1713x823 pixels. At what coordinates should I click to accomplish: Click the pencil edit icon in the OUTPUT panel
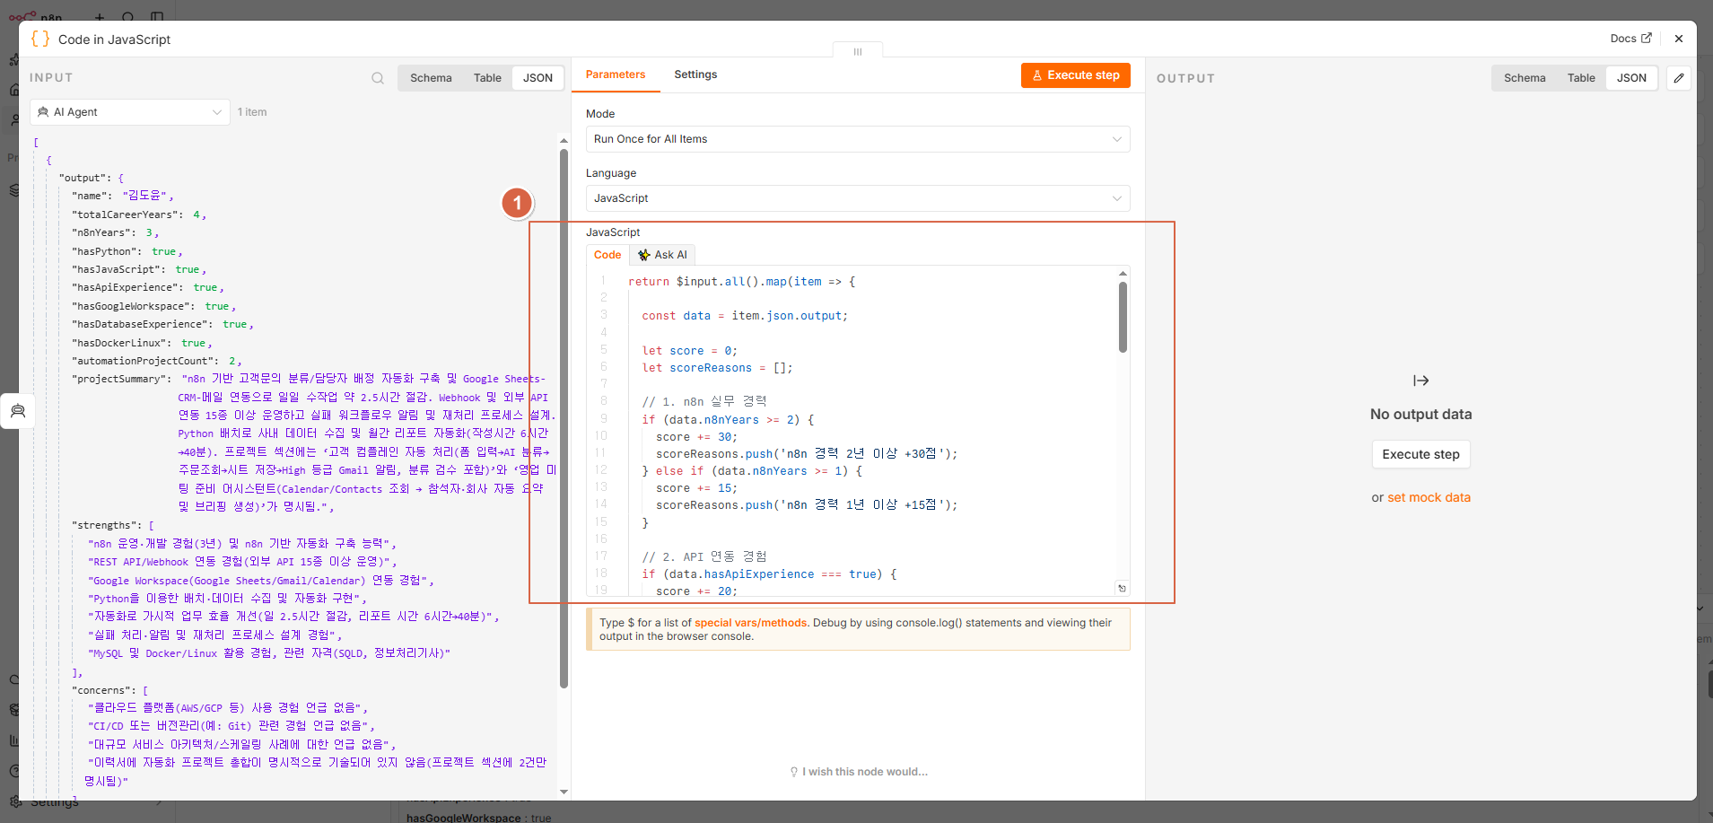[1679, 78]
